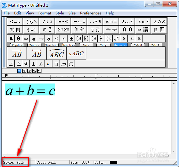Open the fence templates palette
This screenshot has width=179, height=167.
(15, 30)
